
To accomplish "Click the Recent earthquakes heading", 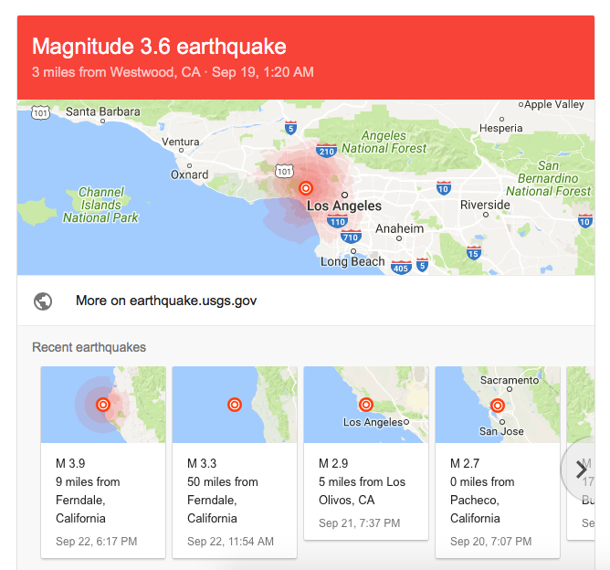I will tap(89, 347).
